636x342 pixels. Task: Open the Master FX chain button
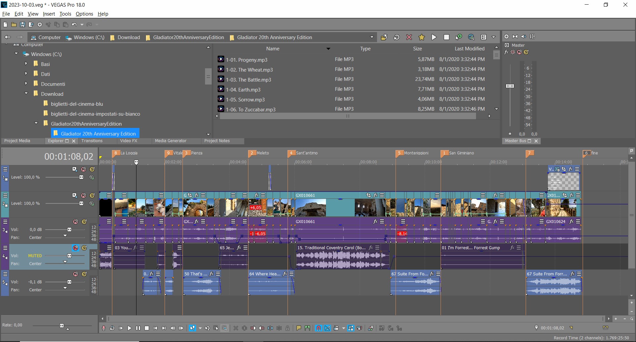point(506,52)
